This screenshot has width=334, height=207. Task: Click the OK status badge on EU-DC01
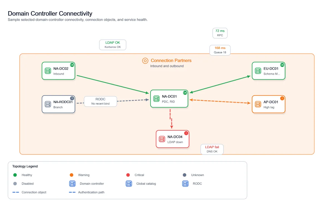[x=282, y=65]
